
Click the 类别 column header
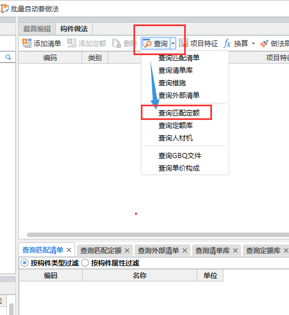click(x=95, y=57)
